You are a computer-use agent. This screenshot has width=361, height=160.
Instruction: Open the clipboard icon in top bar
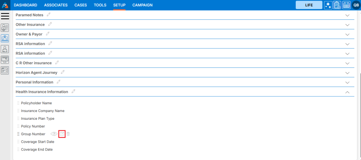337,5
